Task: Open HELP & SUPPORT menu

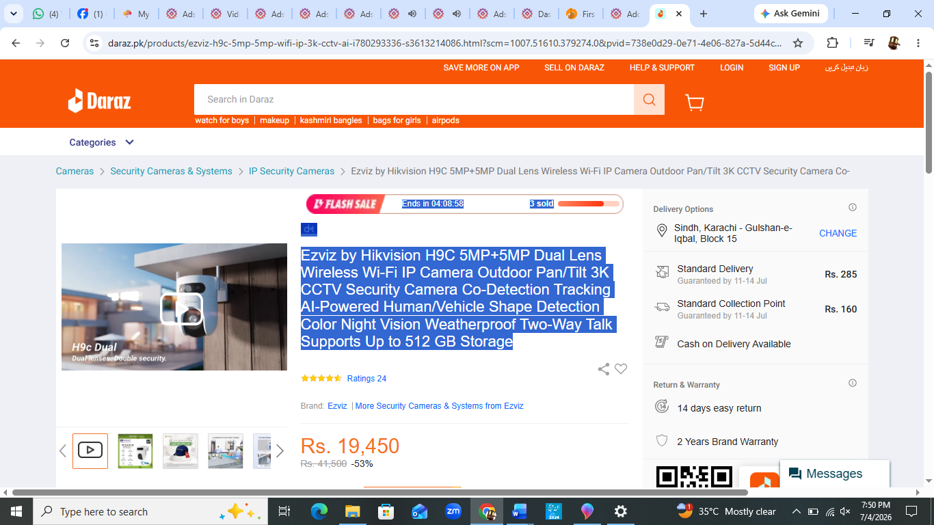Action: click(662, 68)
